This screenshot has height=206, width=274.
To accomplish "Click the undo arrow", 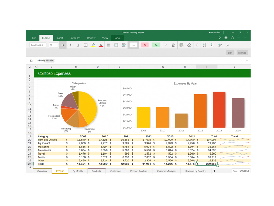I will click(239, 38).
